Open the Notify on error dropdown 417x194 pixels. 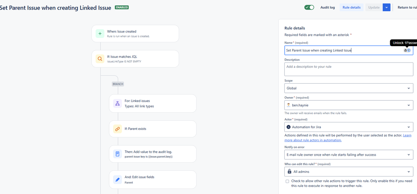tap(349, 154)
